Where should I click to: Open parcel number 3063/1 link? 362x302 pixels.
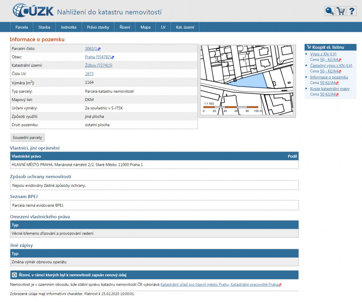point(91,49)
